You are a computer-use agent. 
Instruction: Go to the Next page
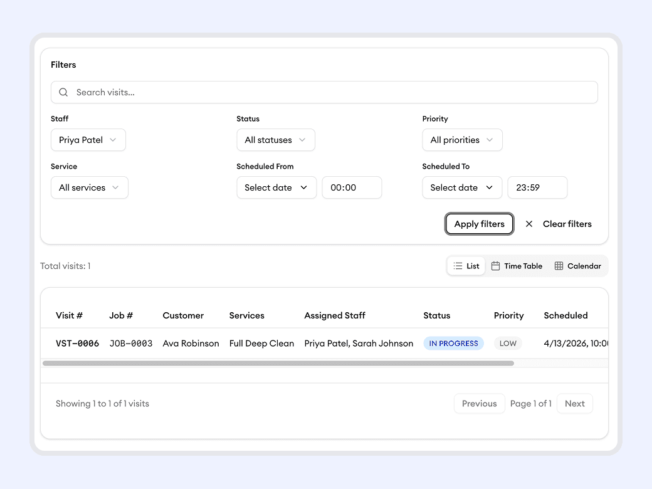click(x=574, y=404)
